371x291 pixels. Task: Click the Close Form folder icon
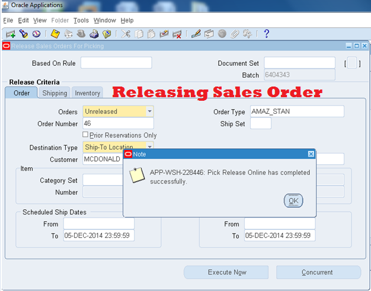tap(107, 34)
